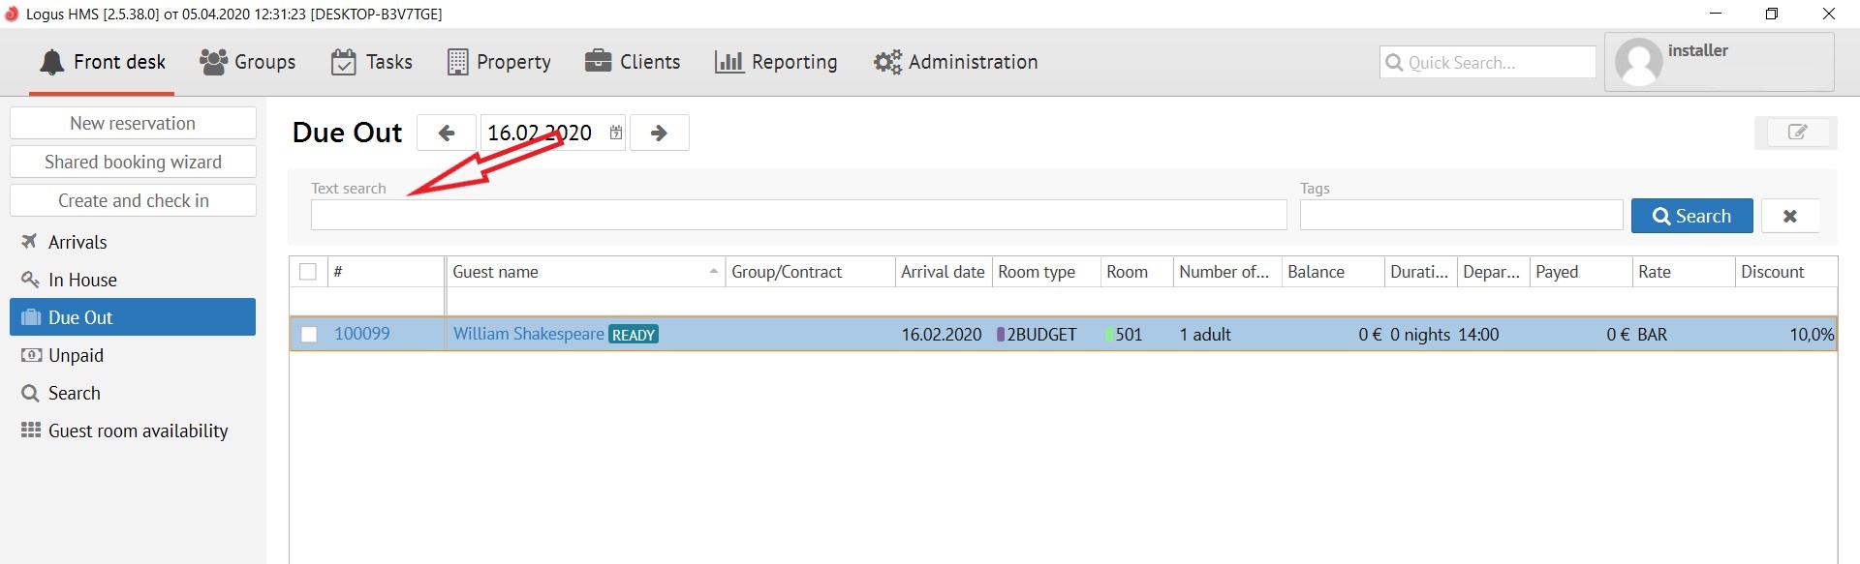Focus the Text search input field
This screenshot has width=1860, height=564.
tap(798, 215)
